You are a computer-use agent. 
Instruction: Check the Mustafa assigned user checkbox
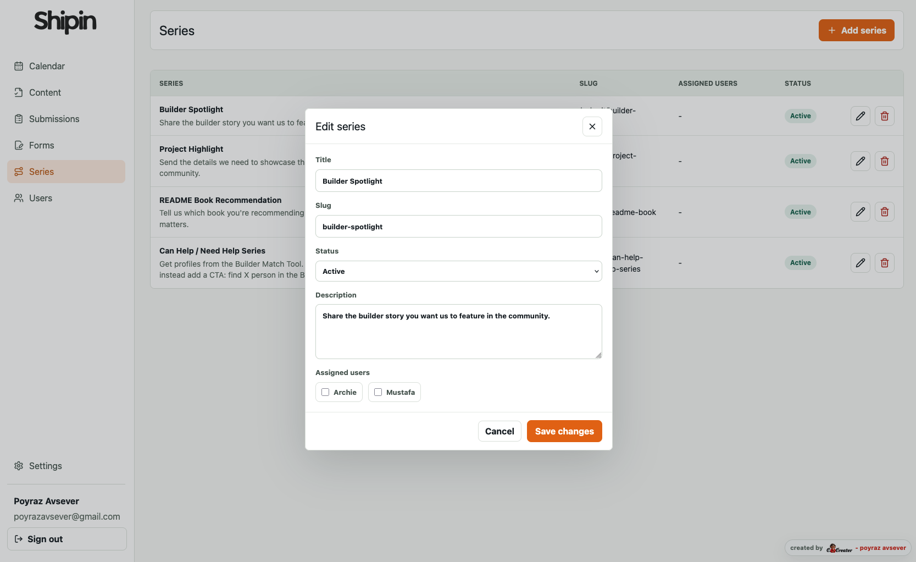378,392
